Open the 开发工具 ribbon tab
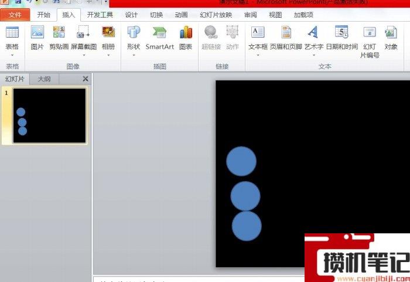The height and width of the screenshot is (282, 410). pyautogui.click(x=100, y=15)
